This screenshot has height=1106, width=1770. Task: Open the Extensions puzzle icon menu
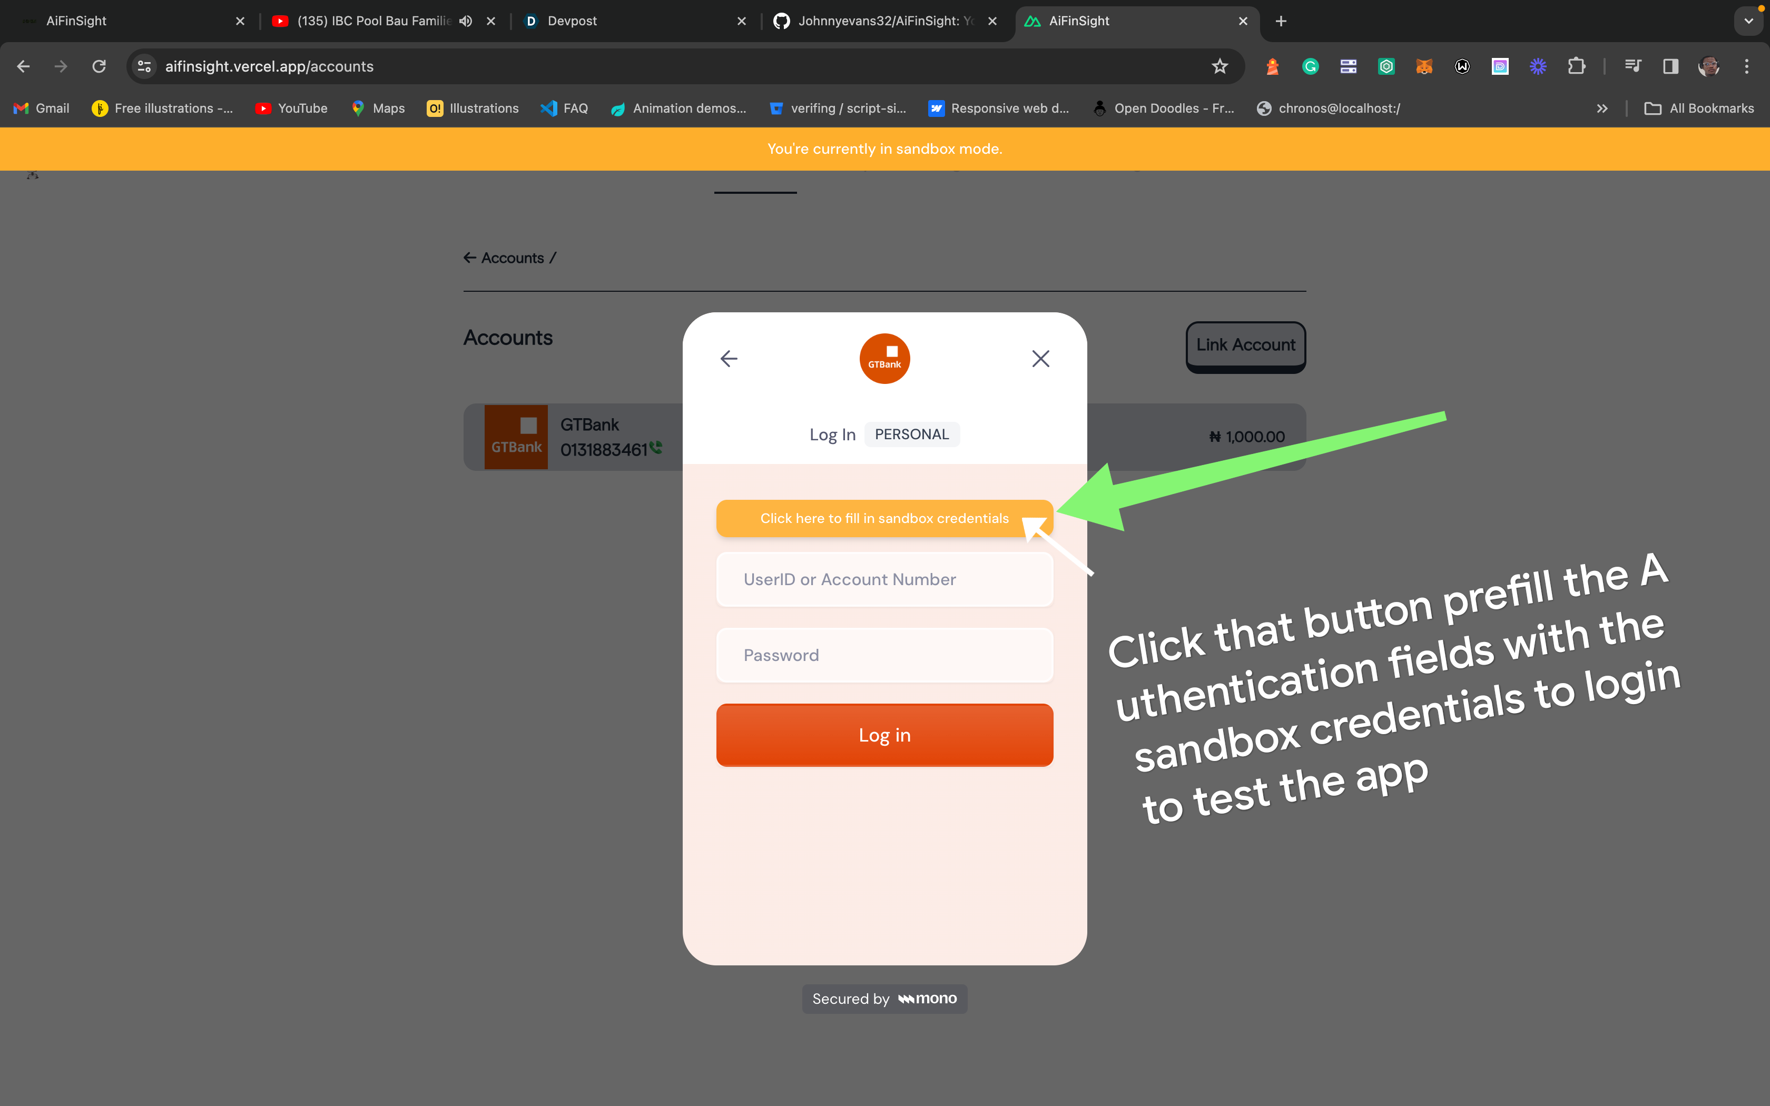pyautogui.click(x=1576, y=66)
